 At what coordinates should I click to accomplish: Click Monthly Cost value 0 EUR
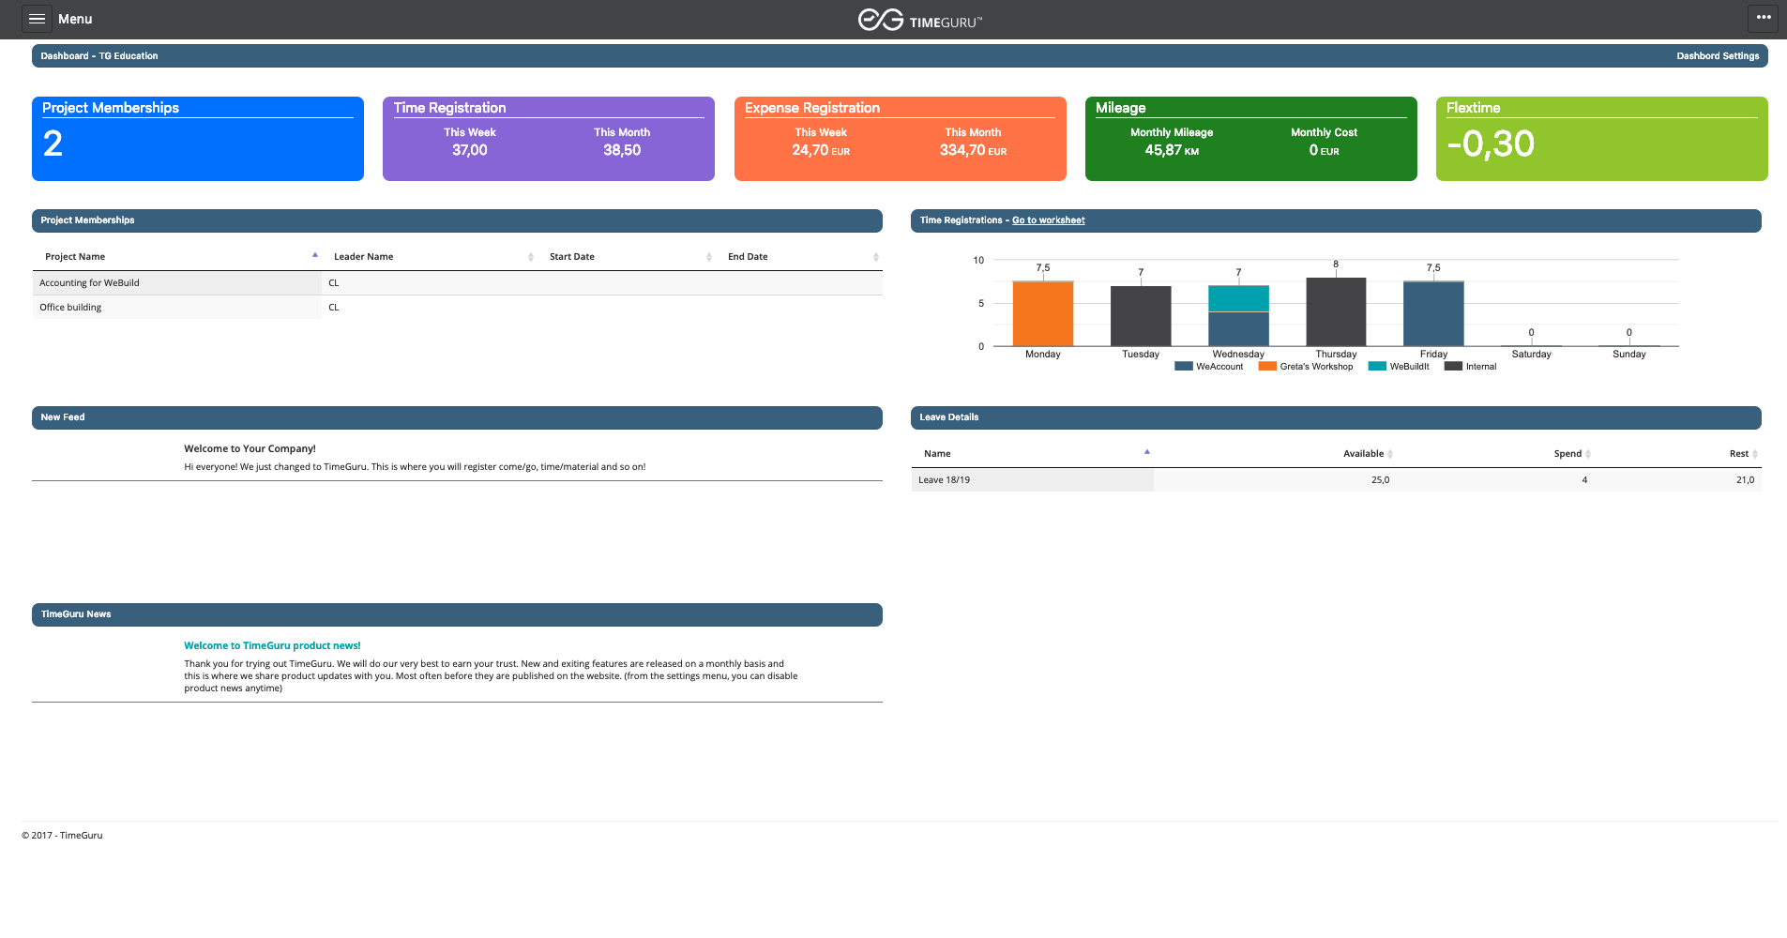tap(1324, 150)
